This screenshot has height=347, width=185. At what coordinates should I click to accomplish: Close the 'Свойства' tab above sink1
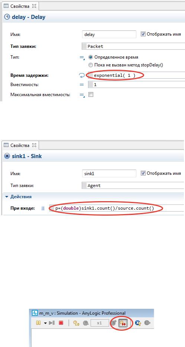pos(34,145)
